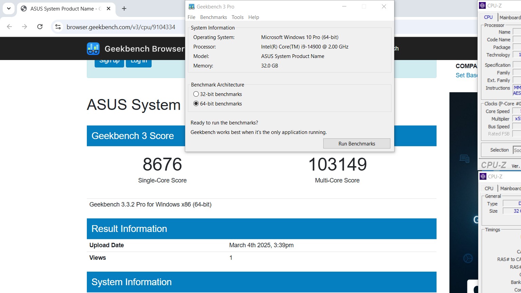Image resolution: width=521 pixels, height=293 pixels.
Task: Select CPU tab in lower CPU-Z window
Action: point(489,188)
